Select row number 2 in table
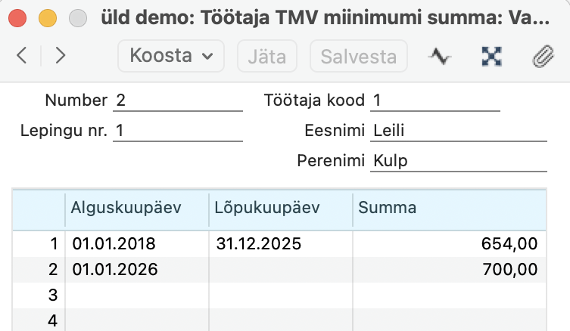This screenshot has height=331, width=570. (x=53, y=269)
